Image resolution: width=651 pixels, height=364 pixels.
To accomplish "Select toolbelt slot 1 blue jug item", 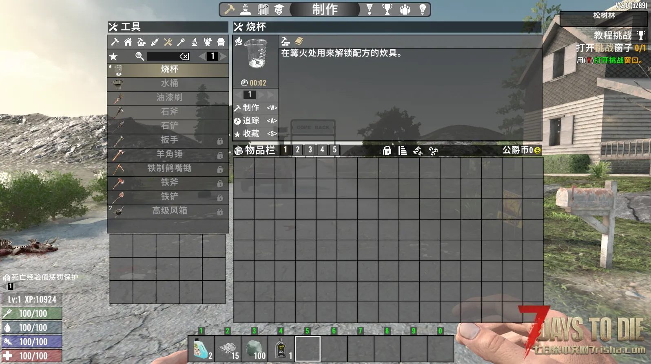I will pyautogui.click(x=201, y=349).
